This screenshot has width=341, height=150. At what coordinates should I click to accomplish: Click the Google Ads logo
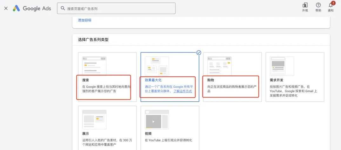pyautogui.click(x=32, y=8)
